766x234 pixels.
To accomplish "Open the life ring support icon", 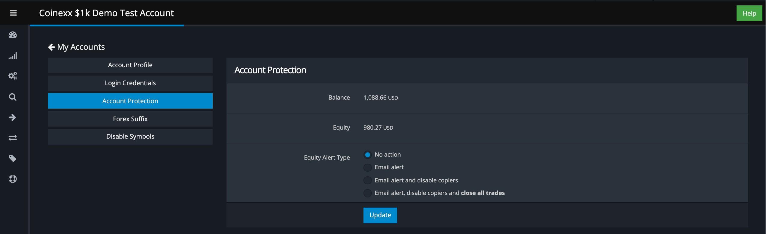I will 13,179.
